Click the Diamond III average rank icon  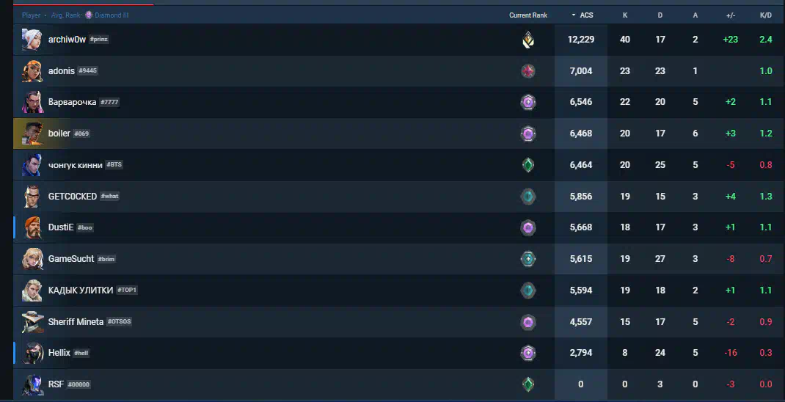(x=89, y=15)
